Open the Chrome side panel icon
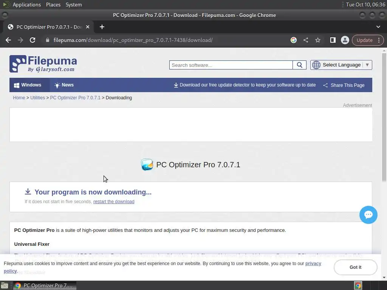This screenshot has width=387, height=290. coord(333,40)
